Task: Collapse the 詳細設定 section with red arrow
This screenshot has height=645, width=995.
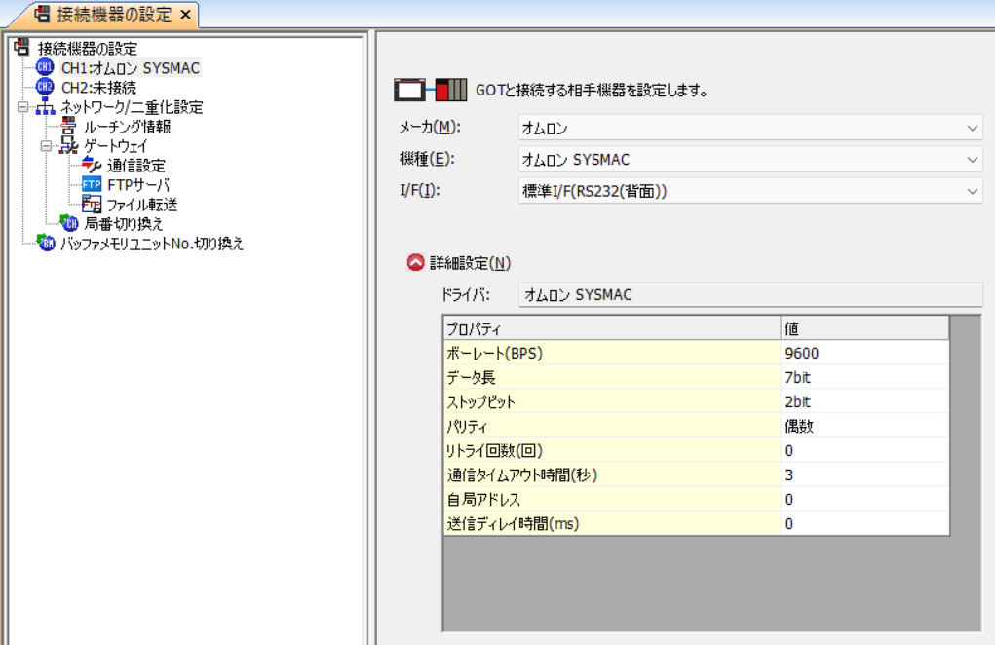Action: point(415,263)
